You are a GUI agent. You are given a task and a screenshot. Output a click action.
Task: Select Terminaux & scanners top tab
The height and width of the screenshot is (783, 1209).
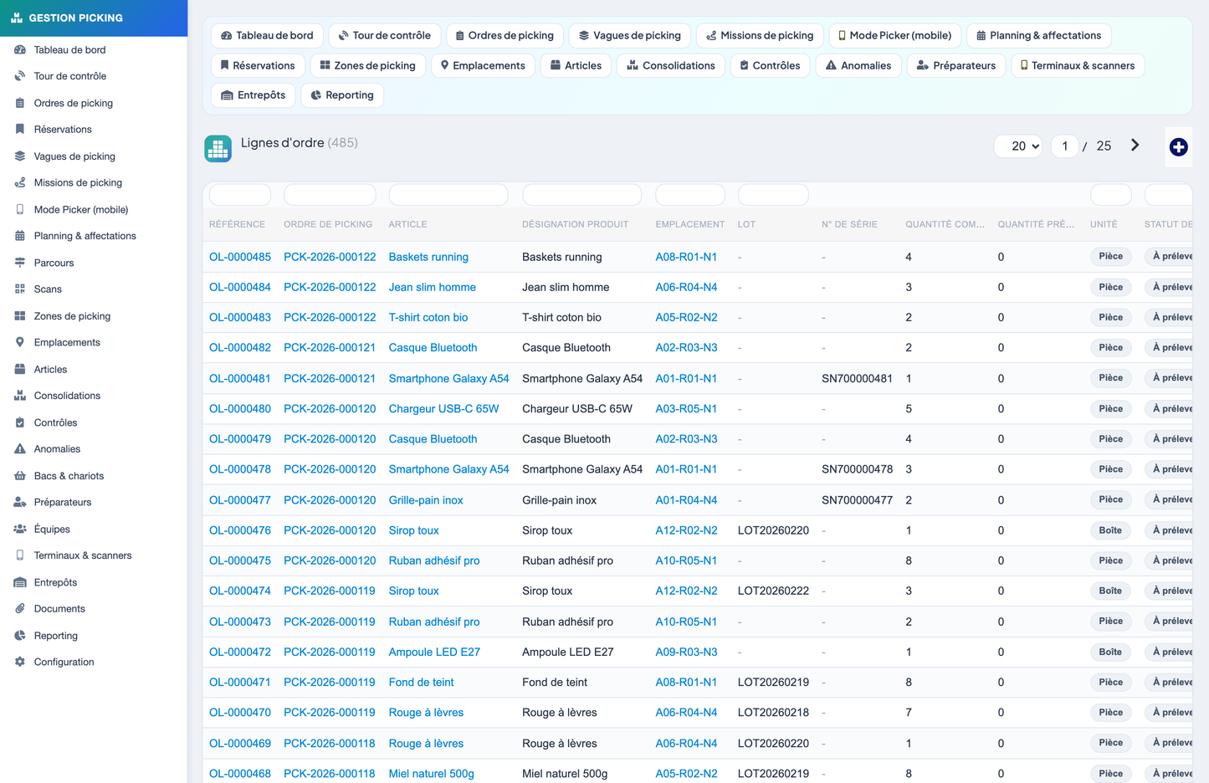[x=1078, y=65]
